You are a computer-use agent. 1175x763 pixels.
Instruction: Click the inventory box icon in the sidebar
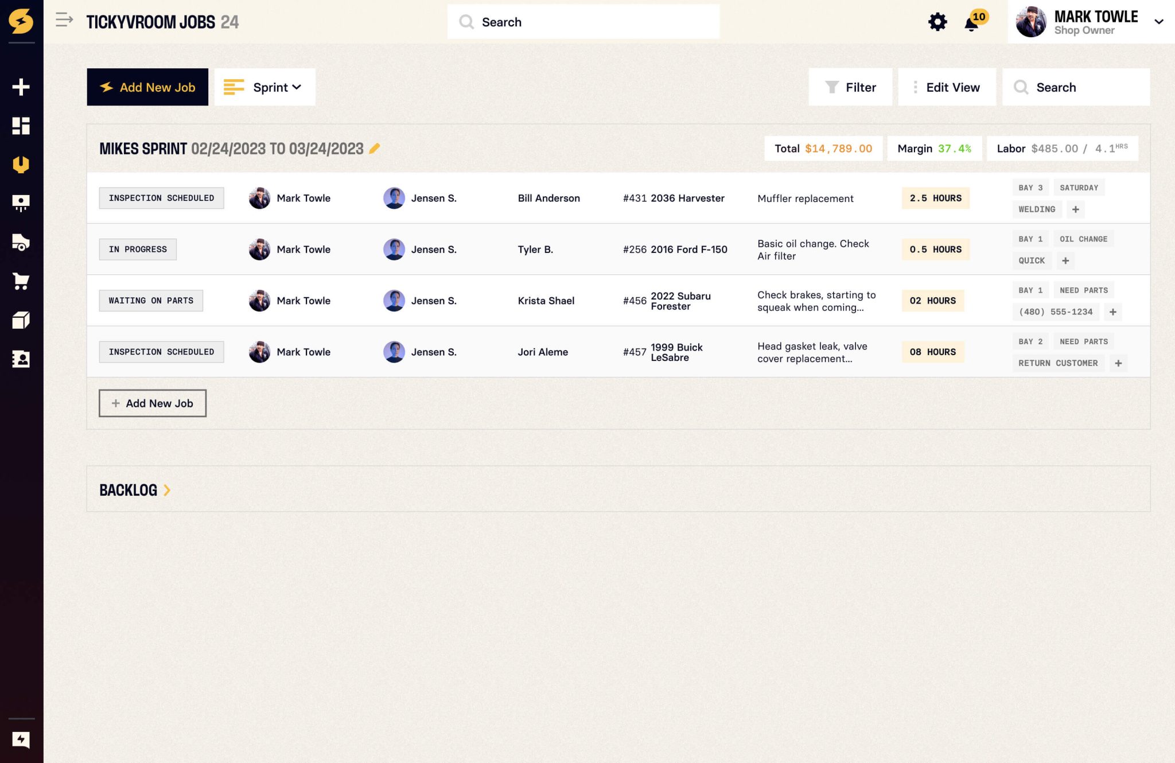(22, 320)
